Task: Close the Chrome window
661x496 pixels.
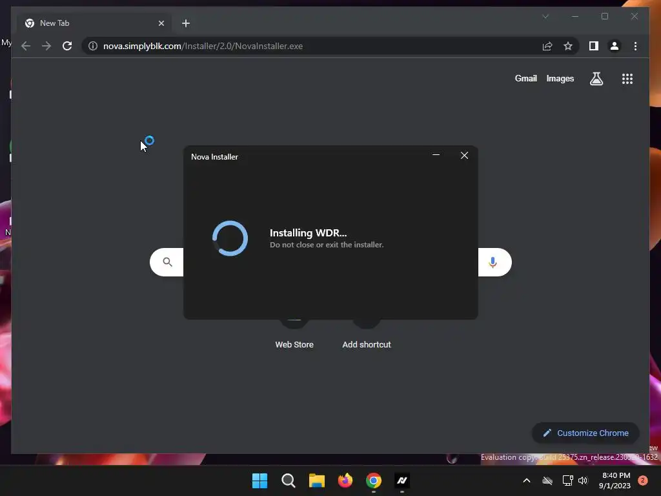Action: point(635,16)
